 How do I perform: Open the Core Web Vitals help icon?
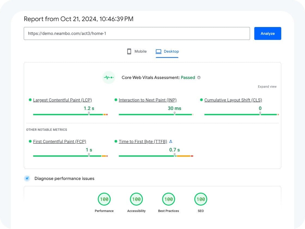point(199,77)
